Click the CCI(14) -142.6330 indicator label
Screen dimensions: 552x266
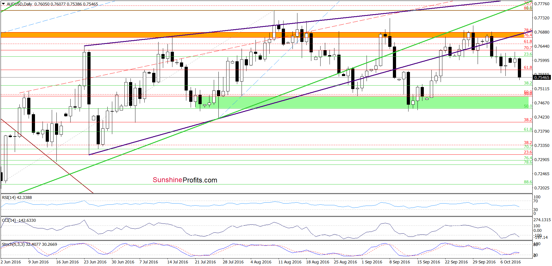click(19, 220)
